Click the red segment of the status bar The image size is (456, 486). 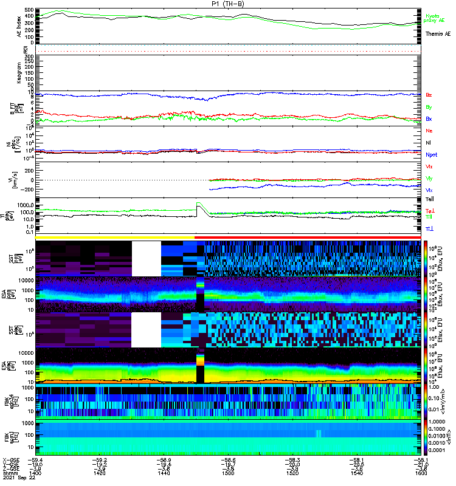(308, 238)
